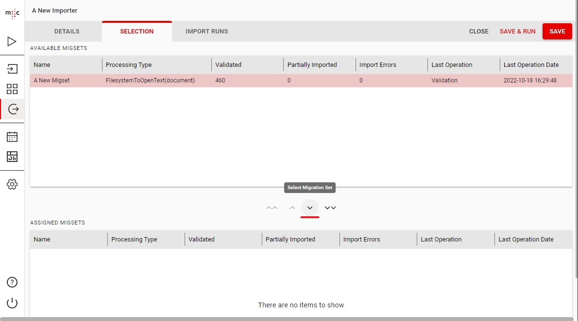Open the calendar scheduler icon
This screenshot has width=578, height=321.
coord(12,137)
